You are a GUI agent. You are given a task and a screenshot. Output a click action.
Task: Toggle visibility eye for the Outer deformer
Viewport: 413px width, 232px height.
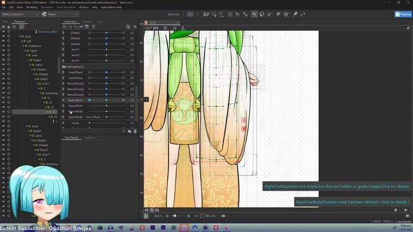coord(3,126)
